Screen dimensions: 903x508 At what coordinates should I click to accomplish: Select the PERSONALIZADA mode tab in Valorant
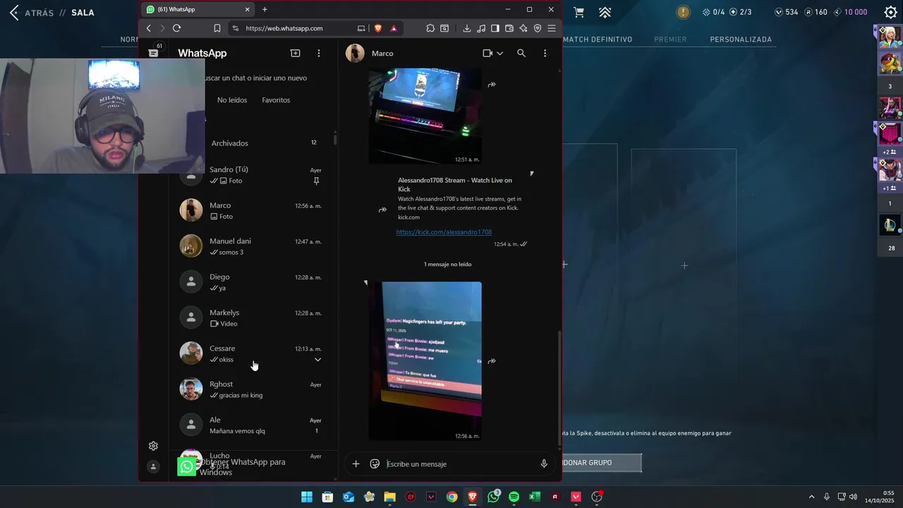tap(741, 40)
